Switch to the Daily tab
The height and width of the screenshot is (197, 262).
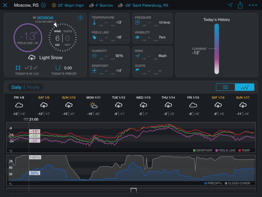click(16, 87)
